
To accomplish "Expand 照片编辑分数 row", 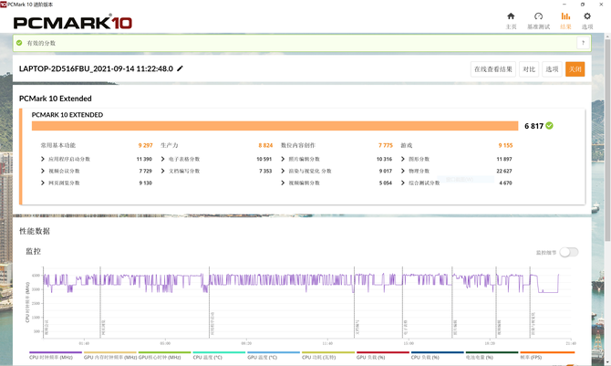I will [x=283, y=159].
